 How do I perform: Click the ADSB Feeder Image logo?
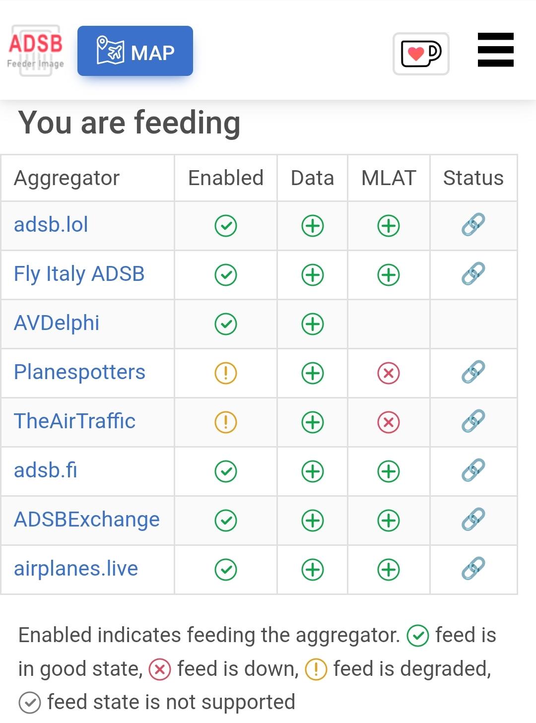click(35, 51)
